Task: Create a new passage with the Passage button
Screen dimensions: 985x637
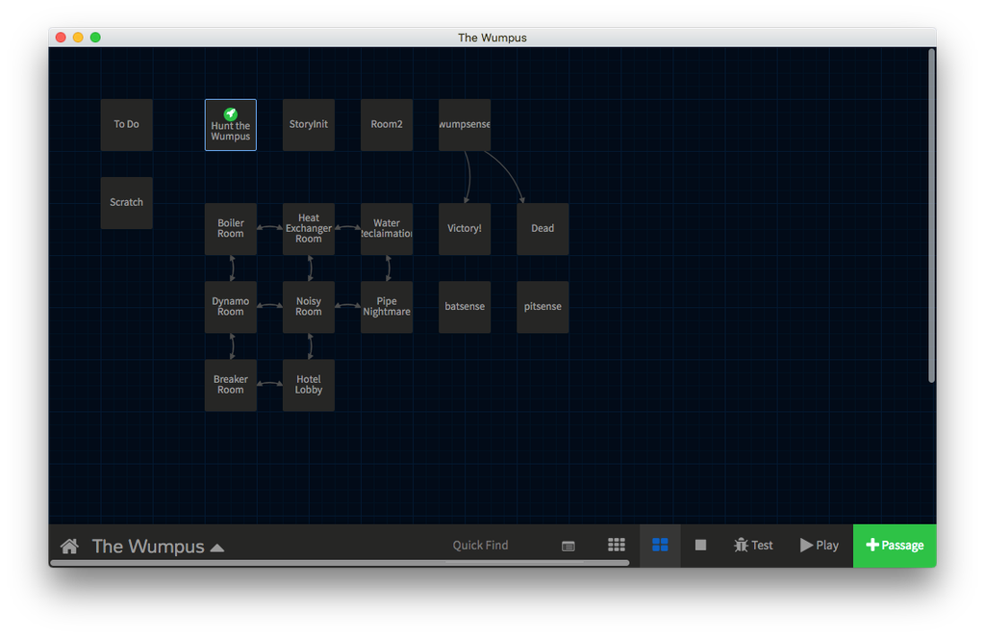Action: 895,546
